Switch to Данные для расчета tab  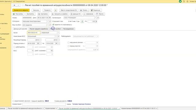coord(21,29)
